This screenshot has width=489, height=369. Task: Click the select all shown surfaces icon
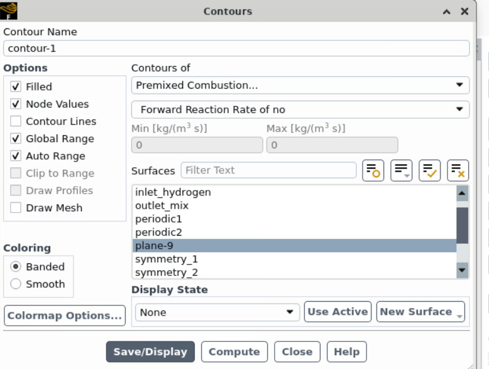(429, 170)
